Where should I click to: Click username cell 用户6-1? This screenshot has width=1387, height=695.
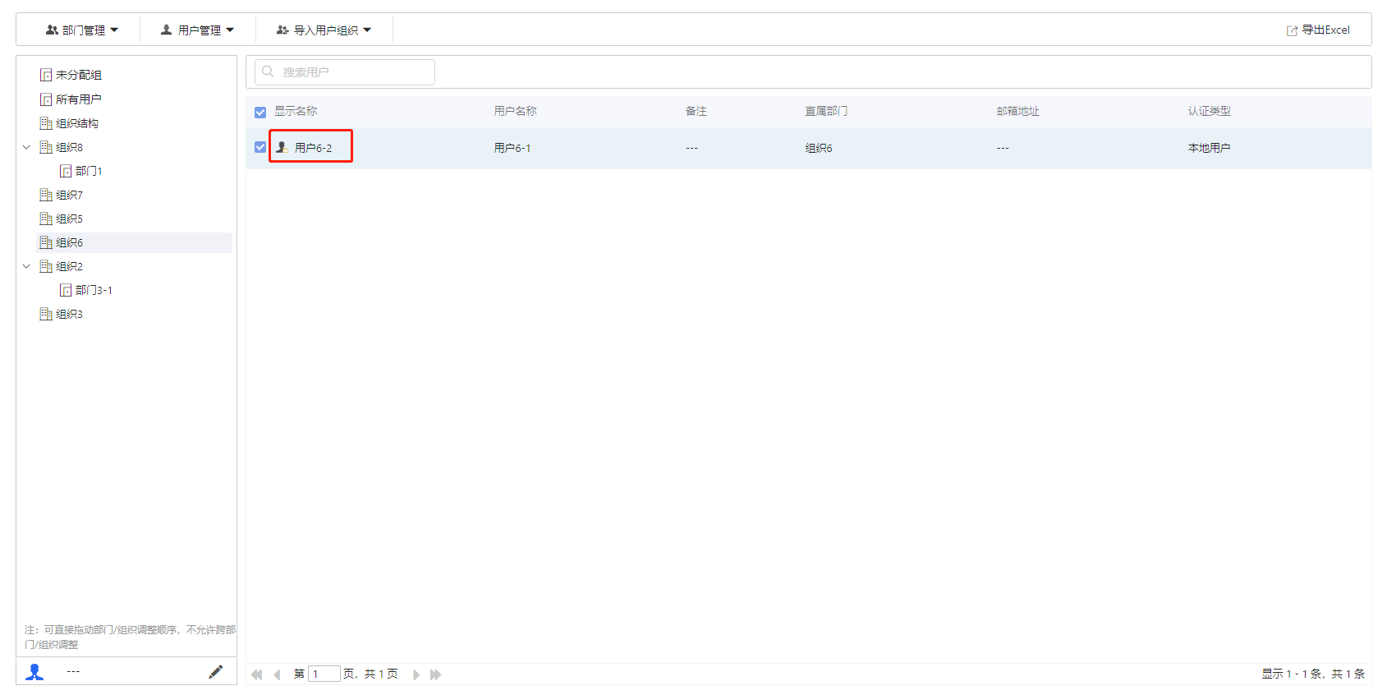[512, 148]
